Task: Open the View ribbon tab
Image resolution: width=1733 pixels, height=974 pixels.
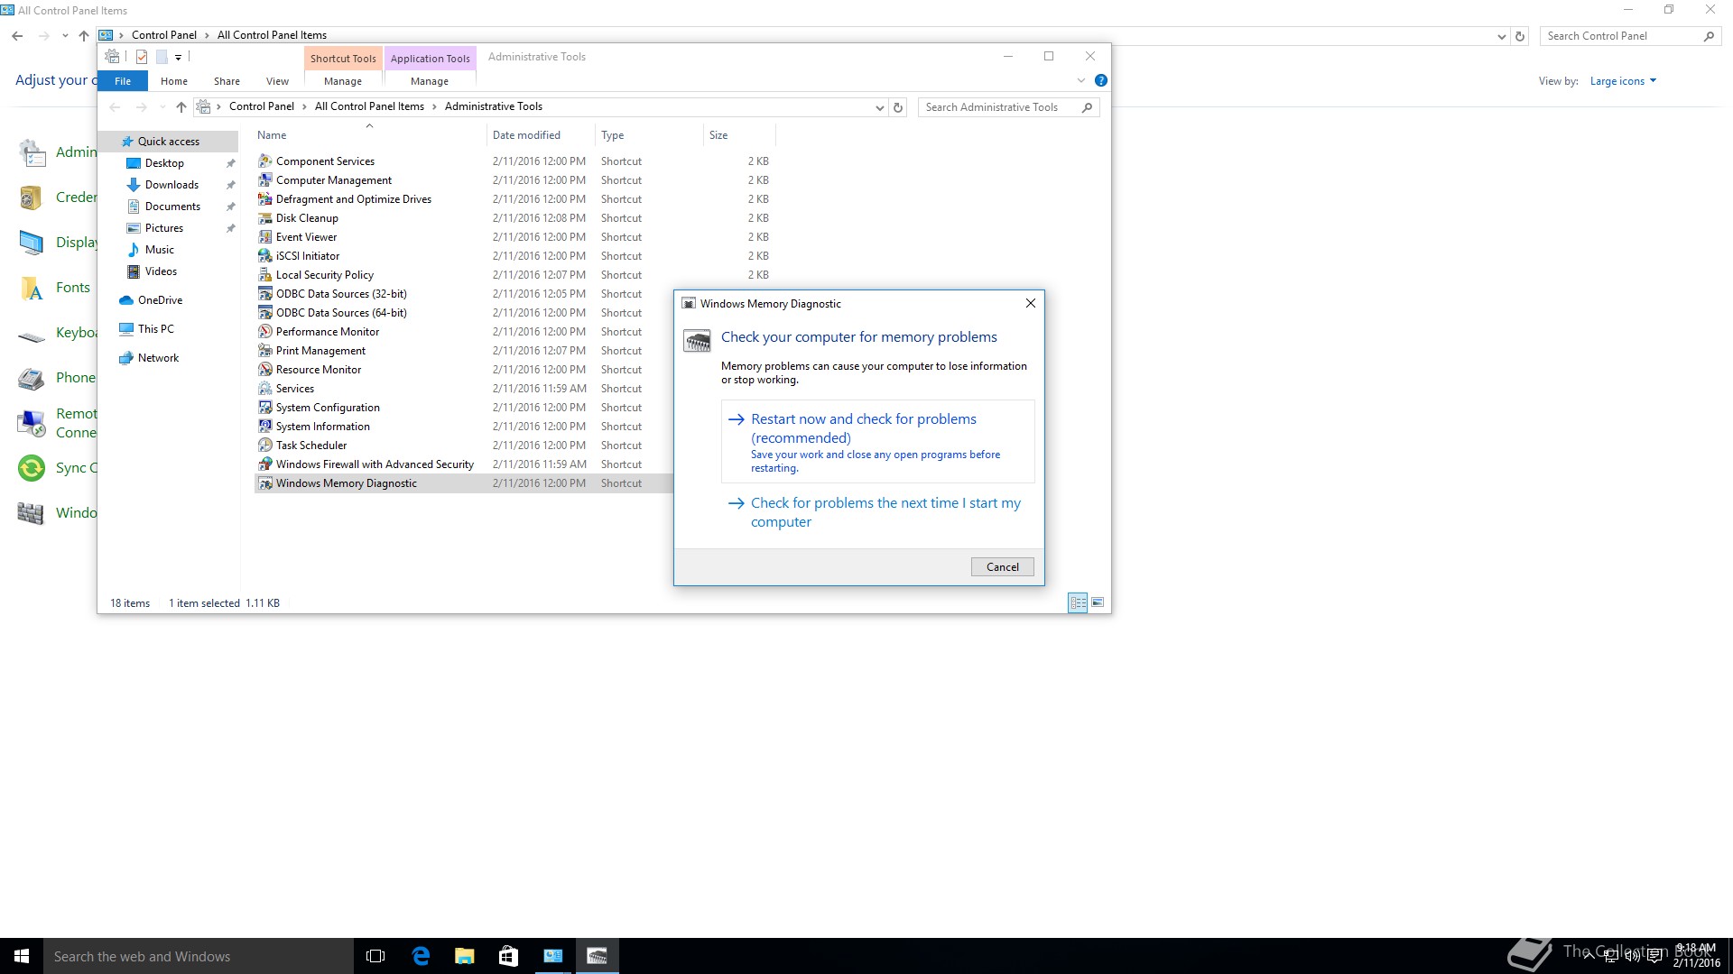Action: click(x=277, y=81)
